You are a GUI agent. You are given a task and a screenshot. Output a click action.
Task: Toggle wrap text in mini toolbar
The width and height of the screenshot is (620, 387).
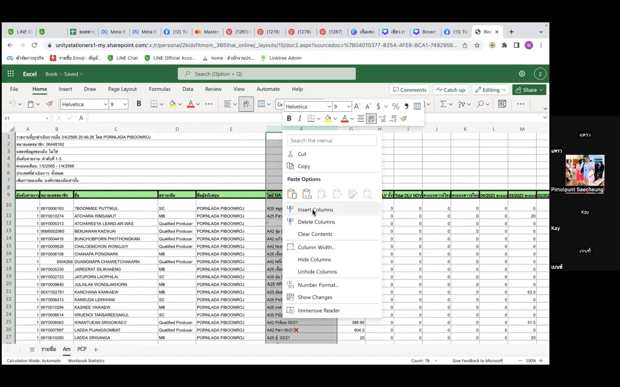pyautogui.click(x=371, y=119)
